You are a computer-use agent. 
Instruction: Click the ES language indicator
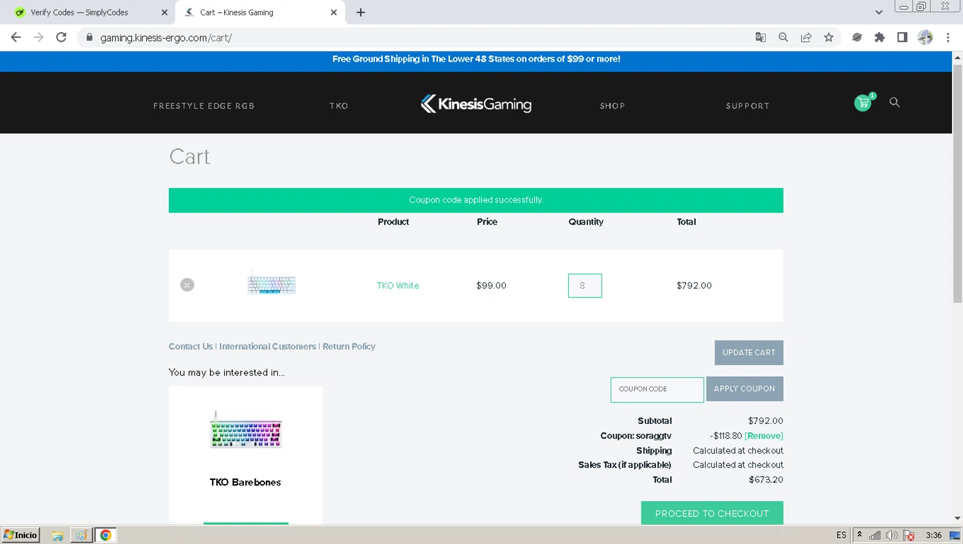point(841,535)
